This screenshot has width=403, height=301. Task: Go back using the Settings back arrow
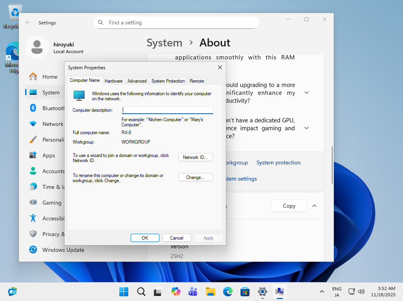pos(28,22)
